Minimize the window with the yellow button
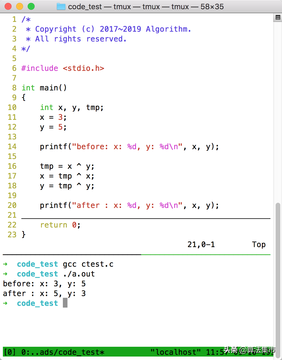The height and width of the screenshot is (360, 282). tap(20, 6)
